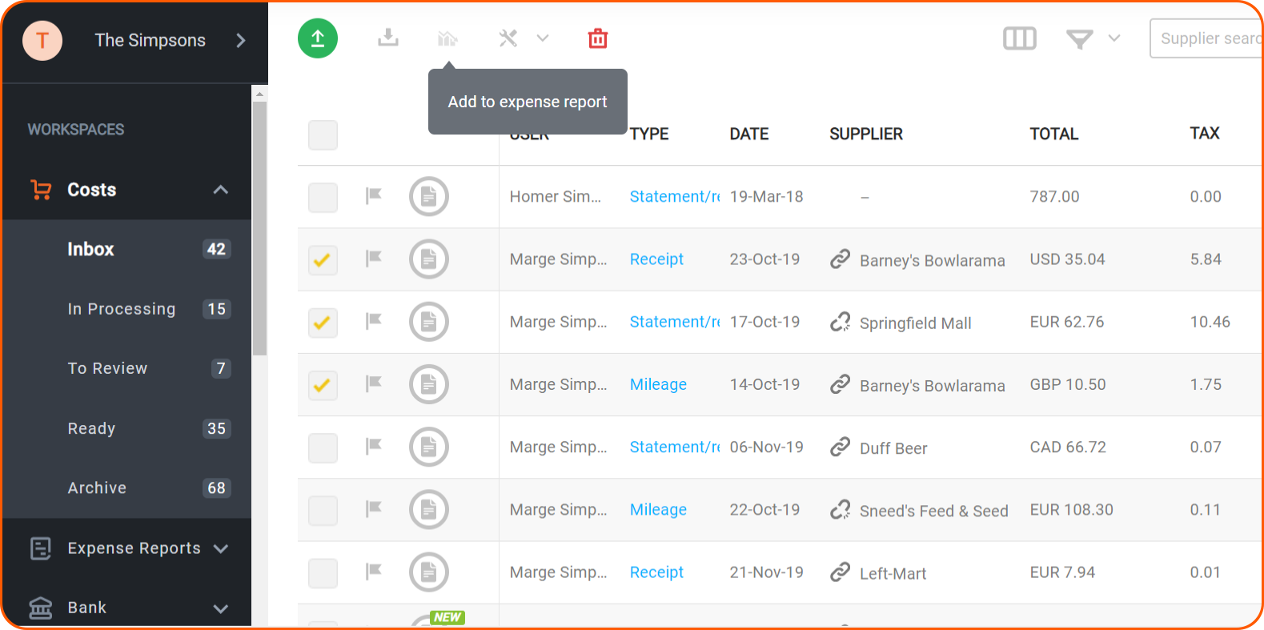Select the Costs workspace
The image size is (1264, 630).
click(91, 190)
